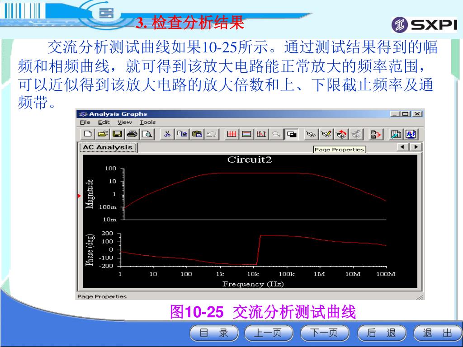Save graphs using the floppy disk icon
Viewport: 463px width, 347px height.
click(x=117, y=134)
